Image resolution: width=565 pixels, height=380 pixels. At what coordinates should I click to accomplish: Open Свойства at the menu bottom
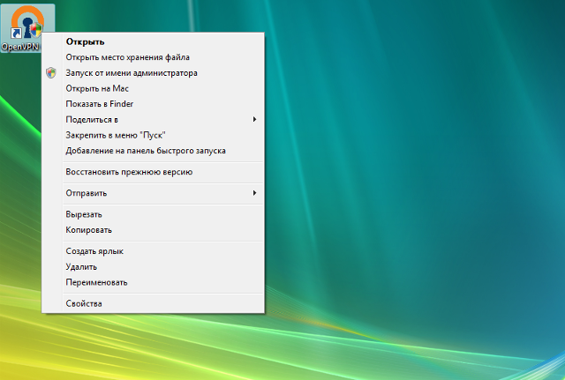click(84, 303)
